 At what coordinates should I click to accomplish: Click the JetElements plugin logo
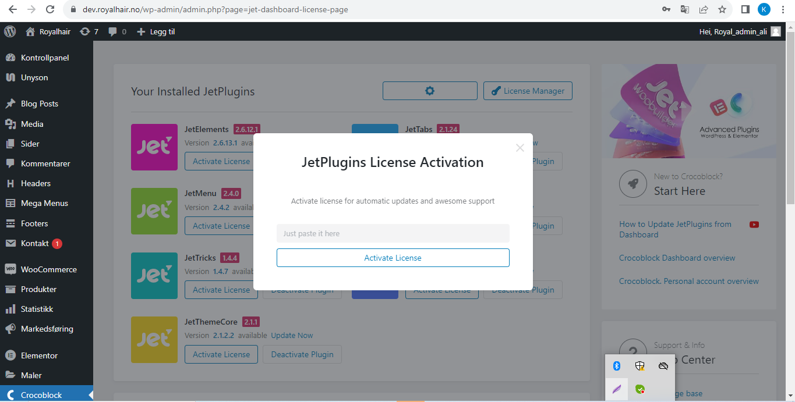[x=154, y=147]
